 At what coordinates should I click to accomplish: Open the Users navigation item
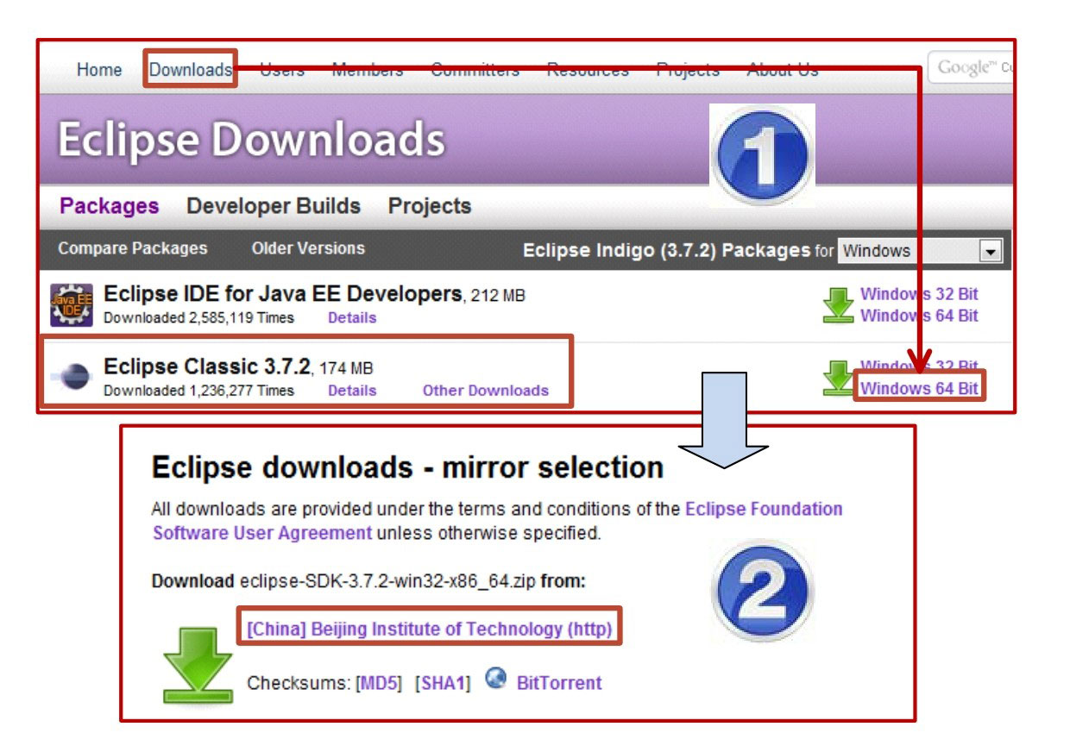click(282, 70)
